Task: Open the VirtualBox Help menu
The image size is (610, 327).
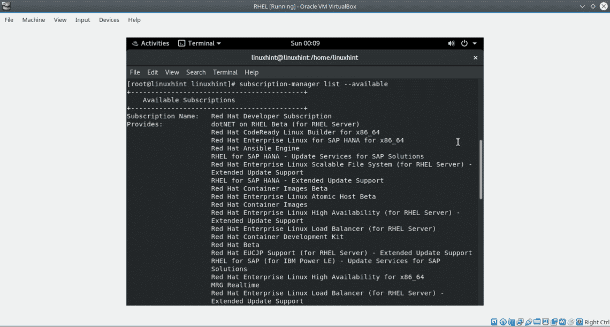Action: tap(134, 20)
